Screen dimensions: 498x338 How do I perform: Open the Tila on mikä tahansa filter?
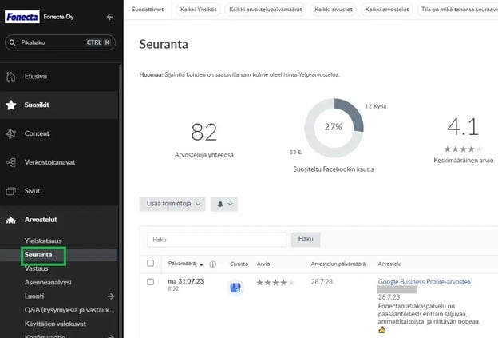[457, 10]
